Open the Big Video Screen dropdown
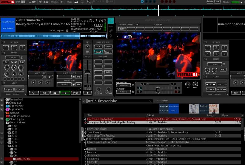 (137, 25)
